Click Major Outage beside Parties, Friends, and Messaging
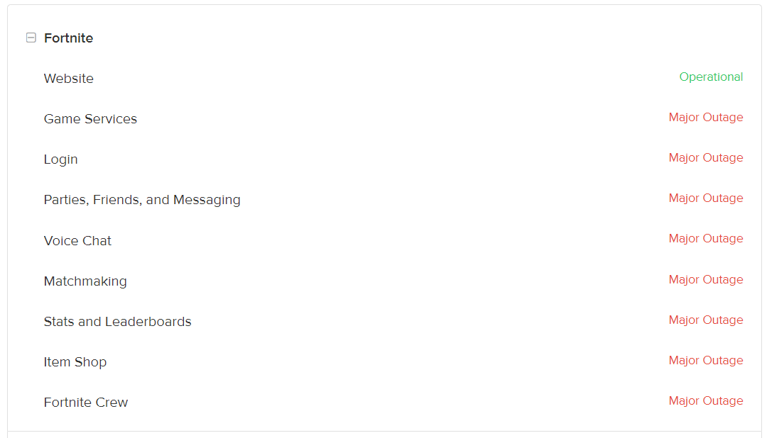Image resolution: width=767 pixels, height=438 pixels. pos(705,198)
